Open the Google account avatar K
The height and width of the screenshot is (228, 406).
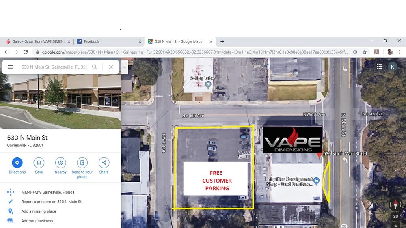click(393, 67)
